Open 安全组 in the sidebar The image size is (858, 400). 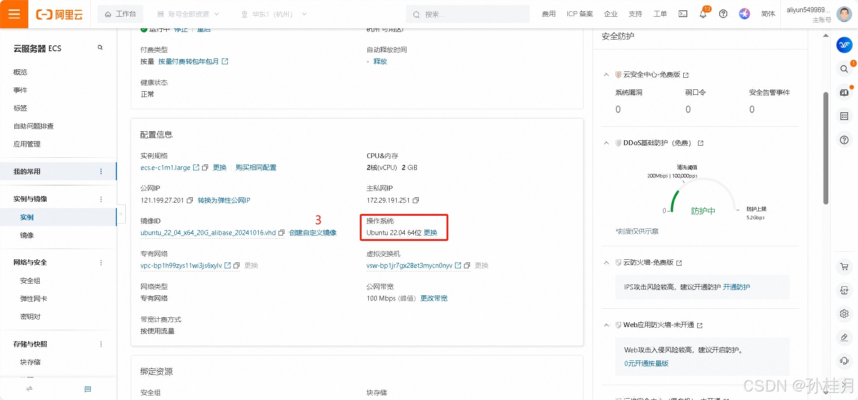[30, 280]
